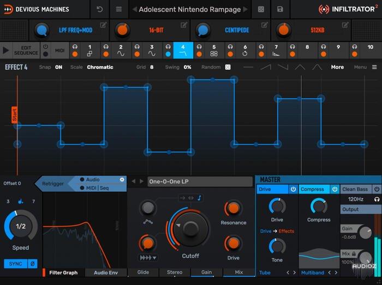This screenshot has width=382, height=285.
Task: Toggle the phase invert Ø button
Action: [x=32, y=264]
